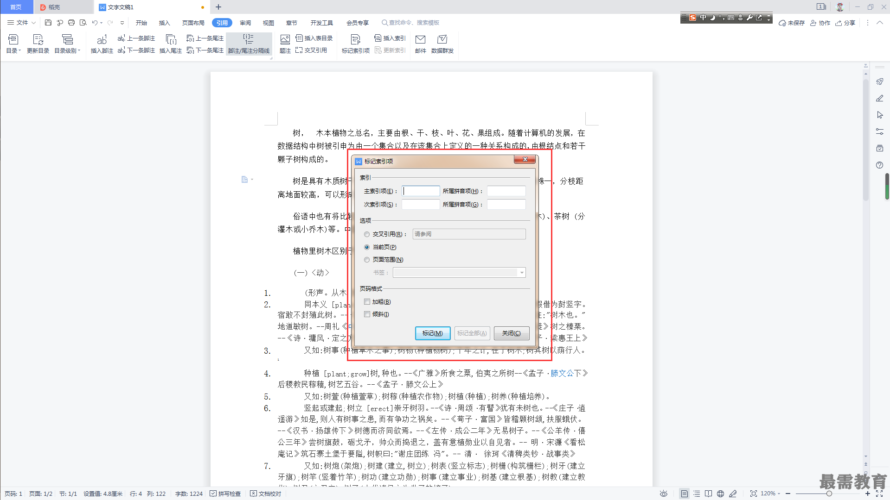The width and height of the screenshot is (890, 500).
Task: Open quick access toolbar customize dropdown
Action: [x=122, y=22]
